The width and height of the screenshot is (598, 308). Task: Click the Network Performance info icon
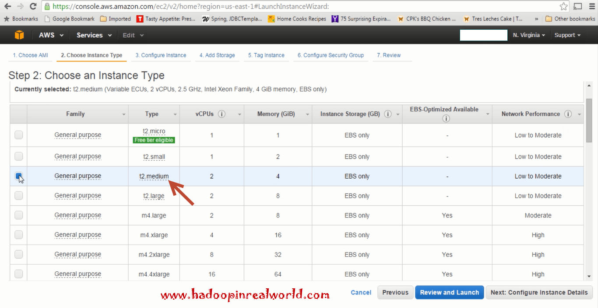pyautogui.click(x=568, y=114)
